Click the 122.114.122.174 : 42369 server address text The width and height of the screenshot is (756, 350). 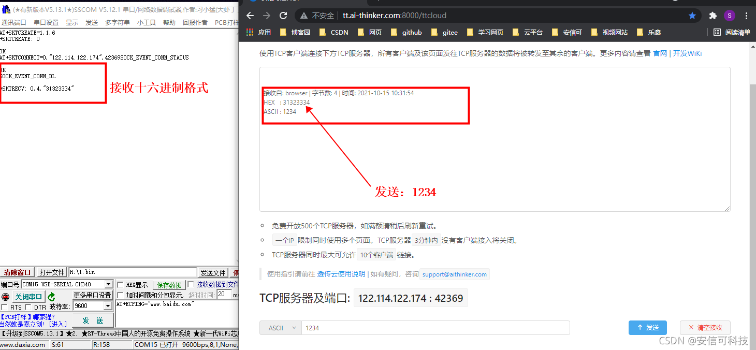[411, 298]
